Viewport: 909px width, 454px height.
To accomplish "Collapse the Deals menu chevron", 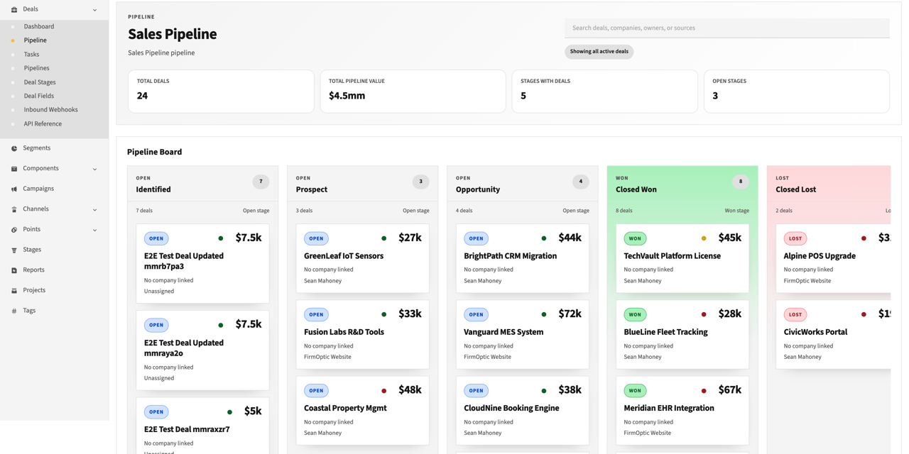I will point(95,10).
